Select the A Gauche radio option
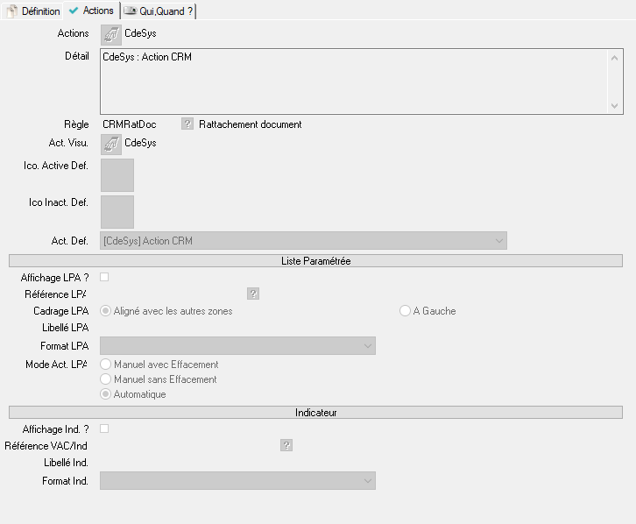 pos(405,311)
